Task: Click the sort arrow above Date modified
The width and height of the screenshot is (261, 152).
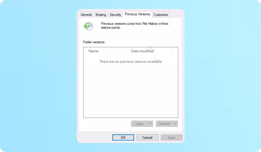Action: click(x=151, y=48)
